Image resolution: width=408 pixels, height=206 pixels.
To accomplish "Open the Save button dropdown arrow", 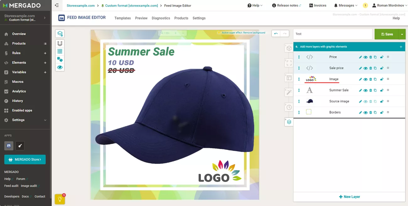I will tap(402, 34).
